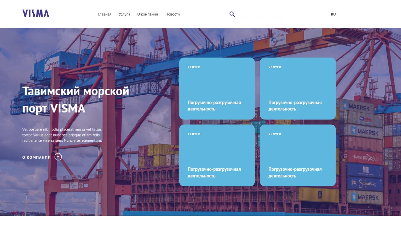Open the bottom-left Услуги service card
The image size is (401, 235).
coord(217,155)
